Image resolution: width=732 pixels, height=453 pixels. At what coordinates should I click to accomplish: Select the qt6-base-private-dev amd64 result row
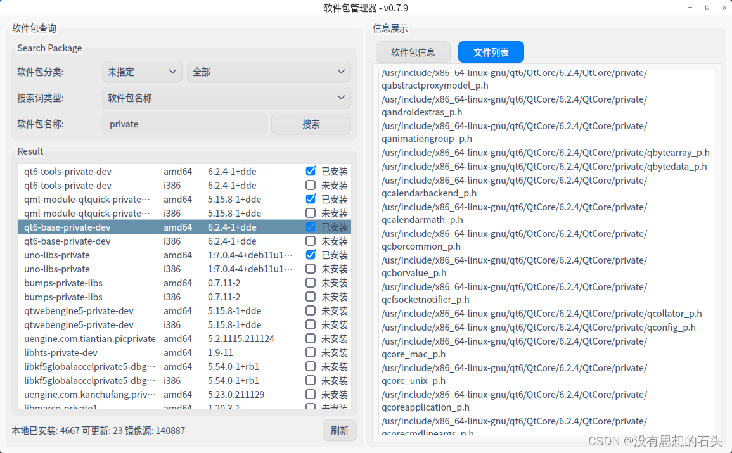point(158,227)
